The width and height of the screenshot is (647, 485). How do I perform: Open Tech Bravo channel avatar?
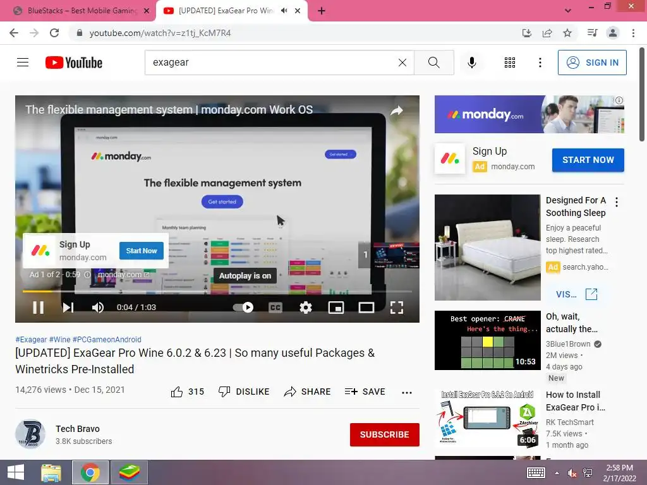click(x=30, y=434)
